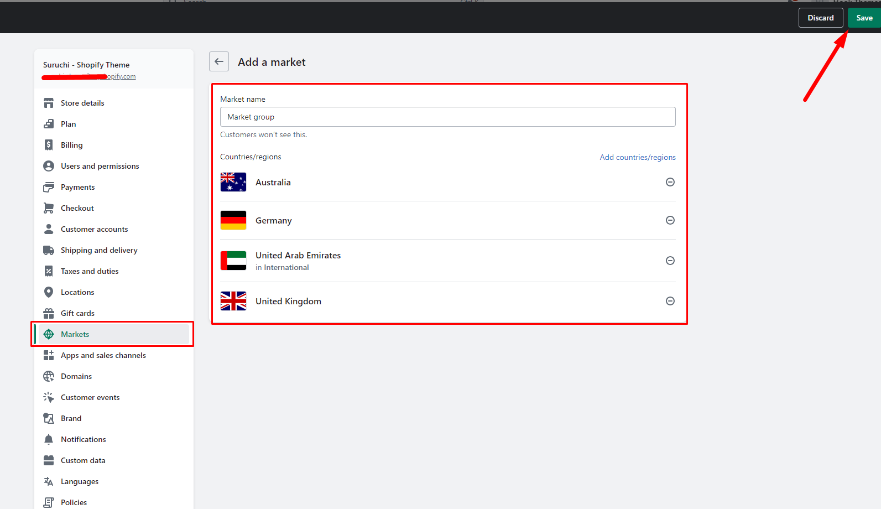Save the new market
881x509 pixels.
(864, 18)
